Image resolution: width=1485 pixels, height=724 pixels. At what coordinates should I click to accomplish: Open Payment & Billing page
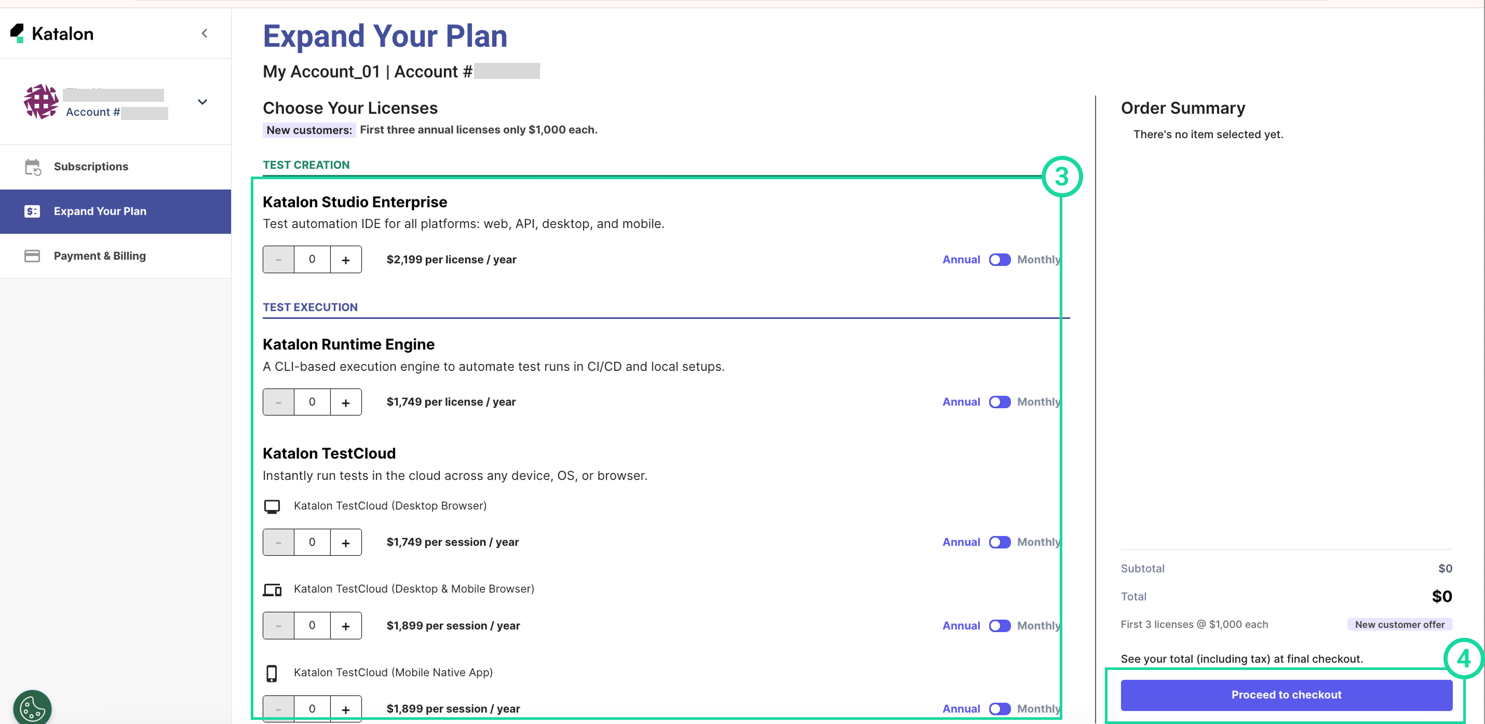pos(100,256)
